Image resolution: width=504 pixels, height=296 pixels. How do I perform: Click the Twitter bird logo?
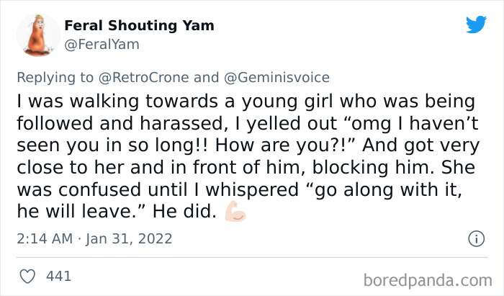(476, 24)
